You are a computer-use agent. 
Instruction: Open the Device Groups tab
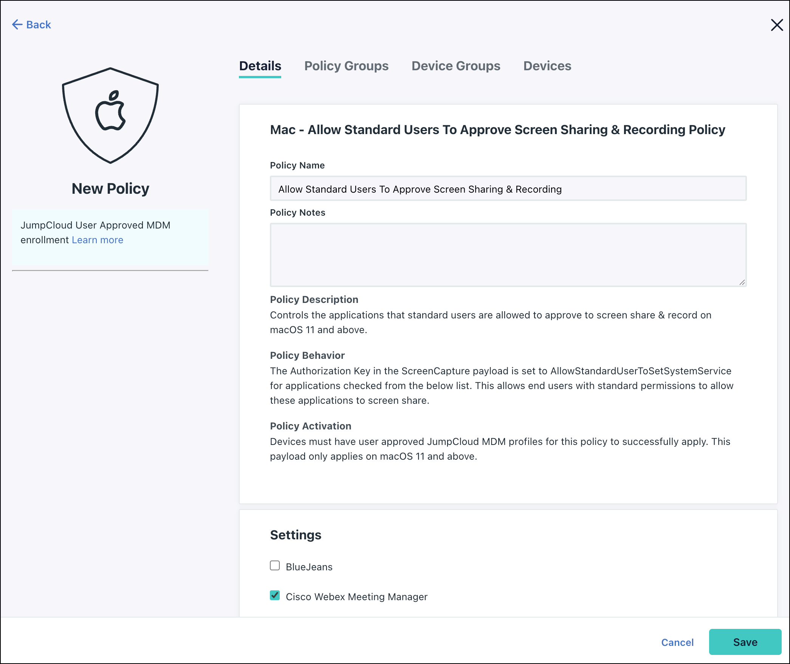pyautogui.click(x=456, y=66)
